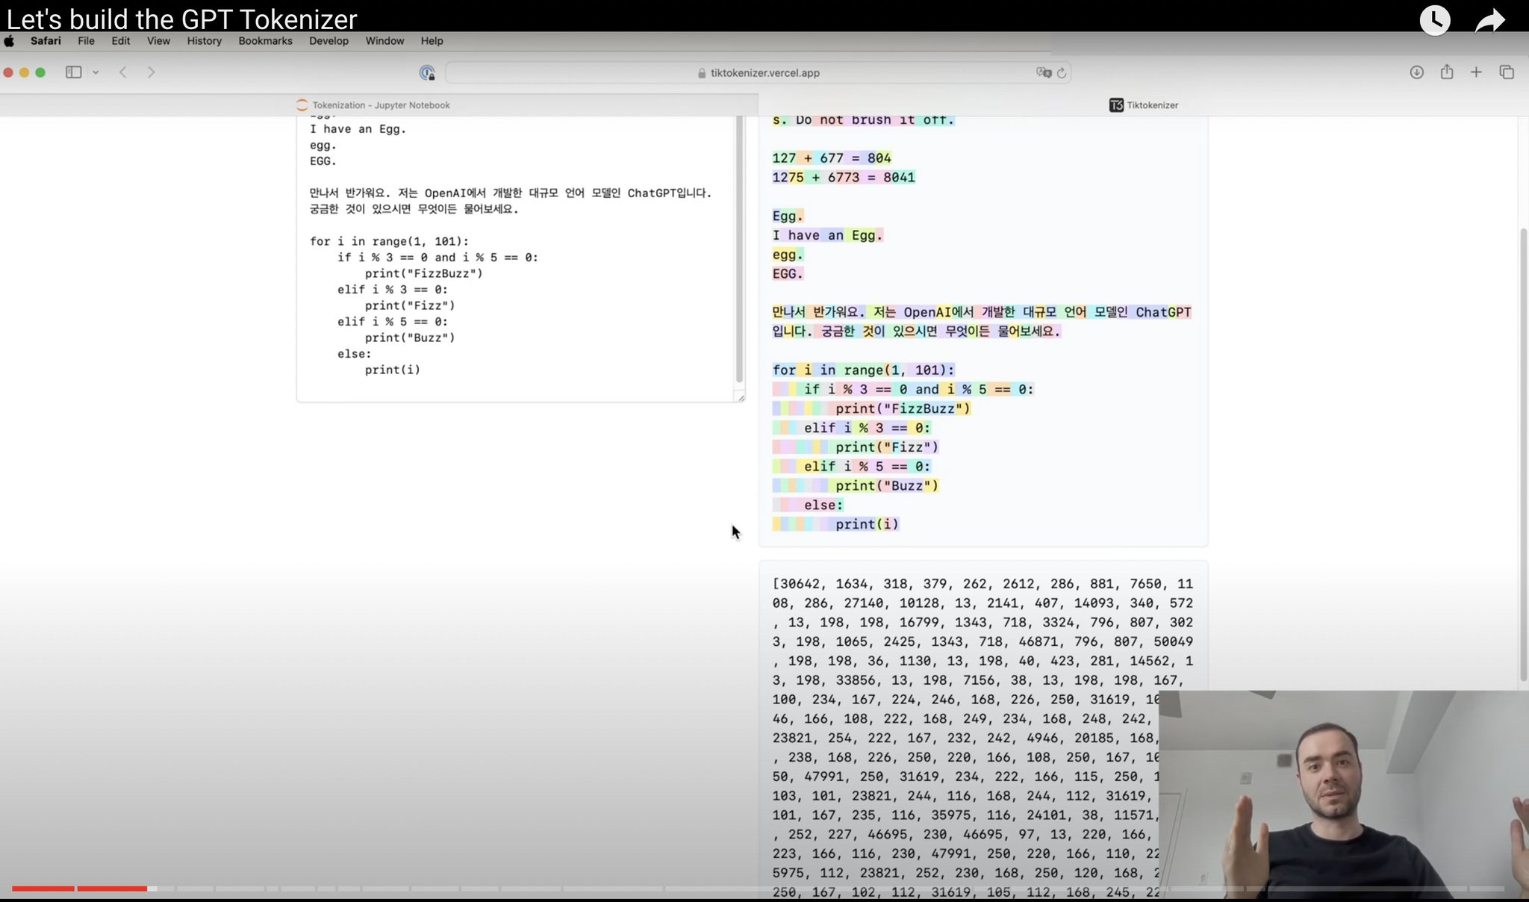The width and height of the screenshot is (1529, 902).
Task: Open the Help menu
Action: coord(432,41)
